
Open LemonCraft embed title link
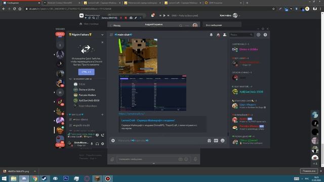click(x=148, y=120)
